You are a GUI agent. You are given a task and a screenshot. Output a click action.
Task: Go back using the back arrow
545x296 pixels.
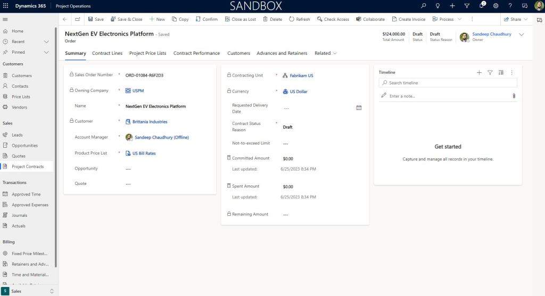(x=65, y=19)
